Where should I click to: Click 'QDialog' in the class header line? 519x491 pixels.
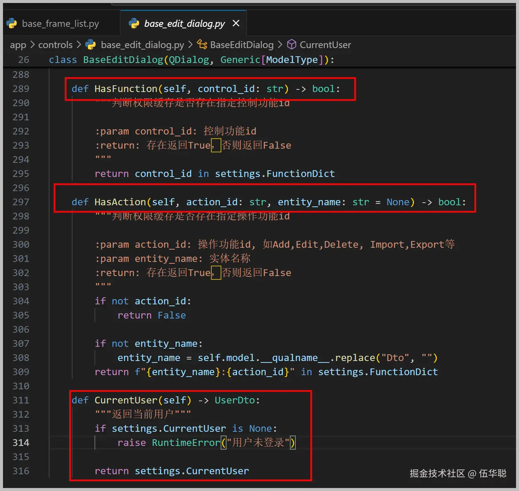tap(189, 60)
